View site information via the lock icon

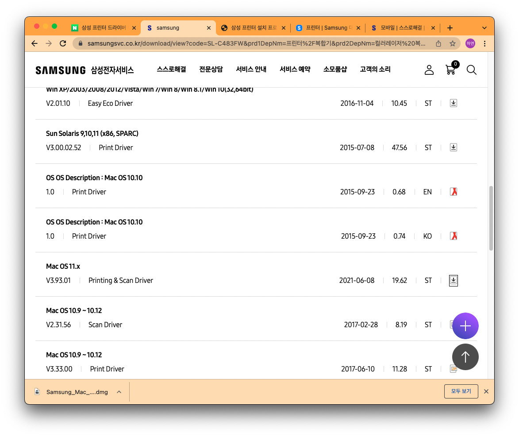80,43
